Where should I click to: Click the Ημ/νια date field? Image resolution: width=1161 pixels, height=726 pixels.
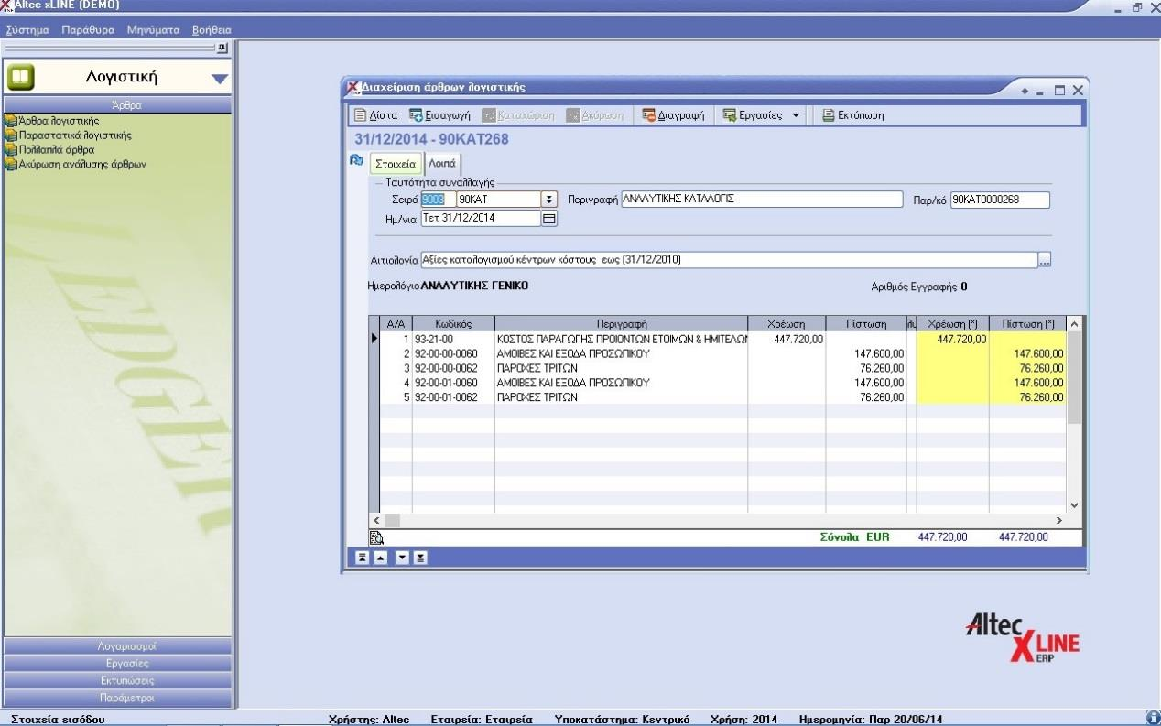coord(481,219)
